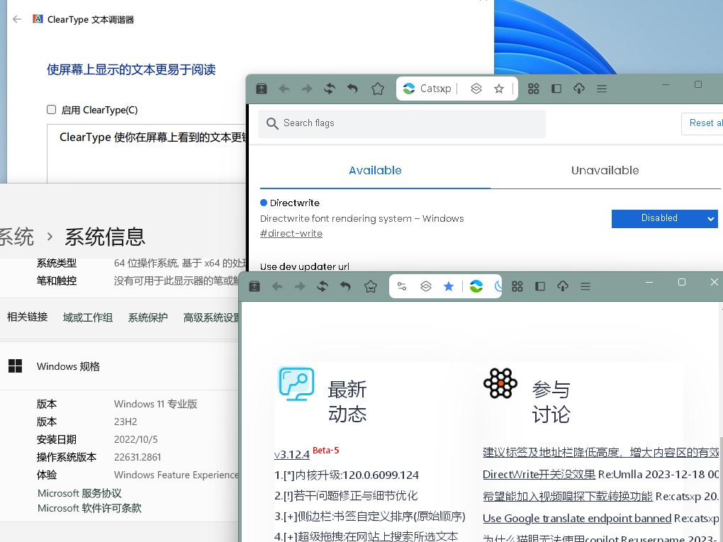
Task: Switch to the Unavailable flags tab
Action: (x=605, y=171)
